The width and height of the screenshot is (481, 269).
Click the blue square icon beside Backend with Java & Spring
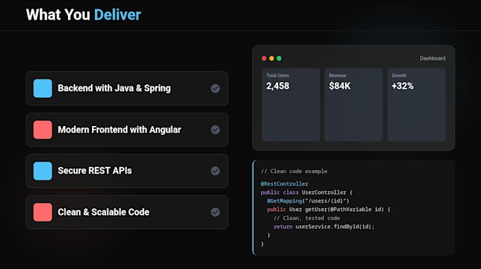[42, 88]
